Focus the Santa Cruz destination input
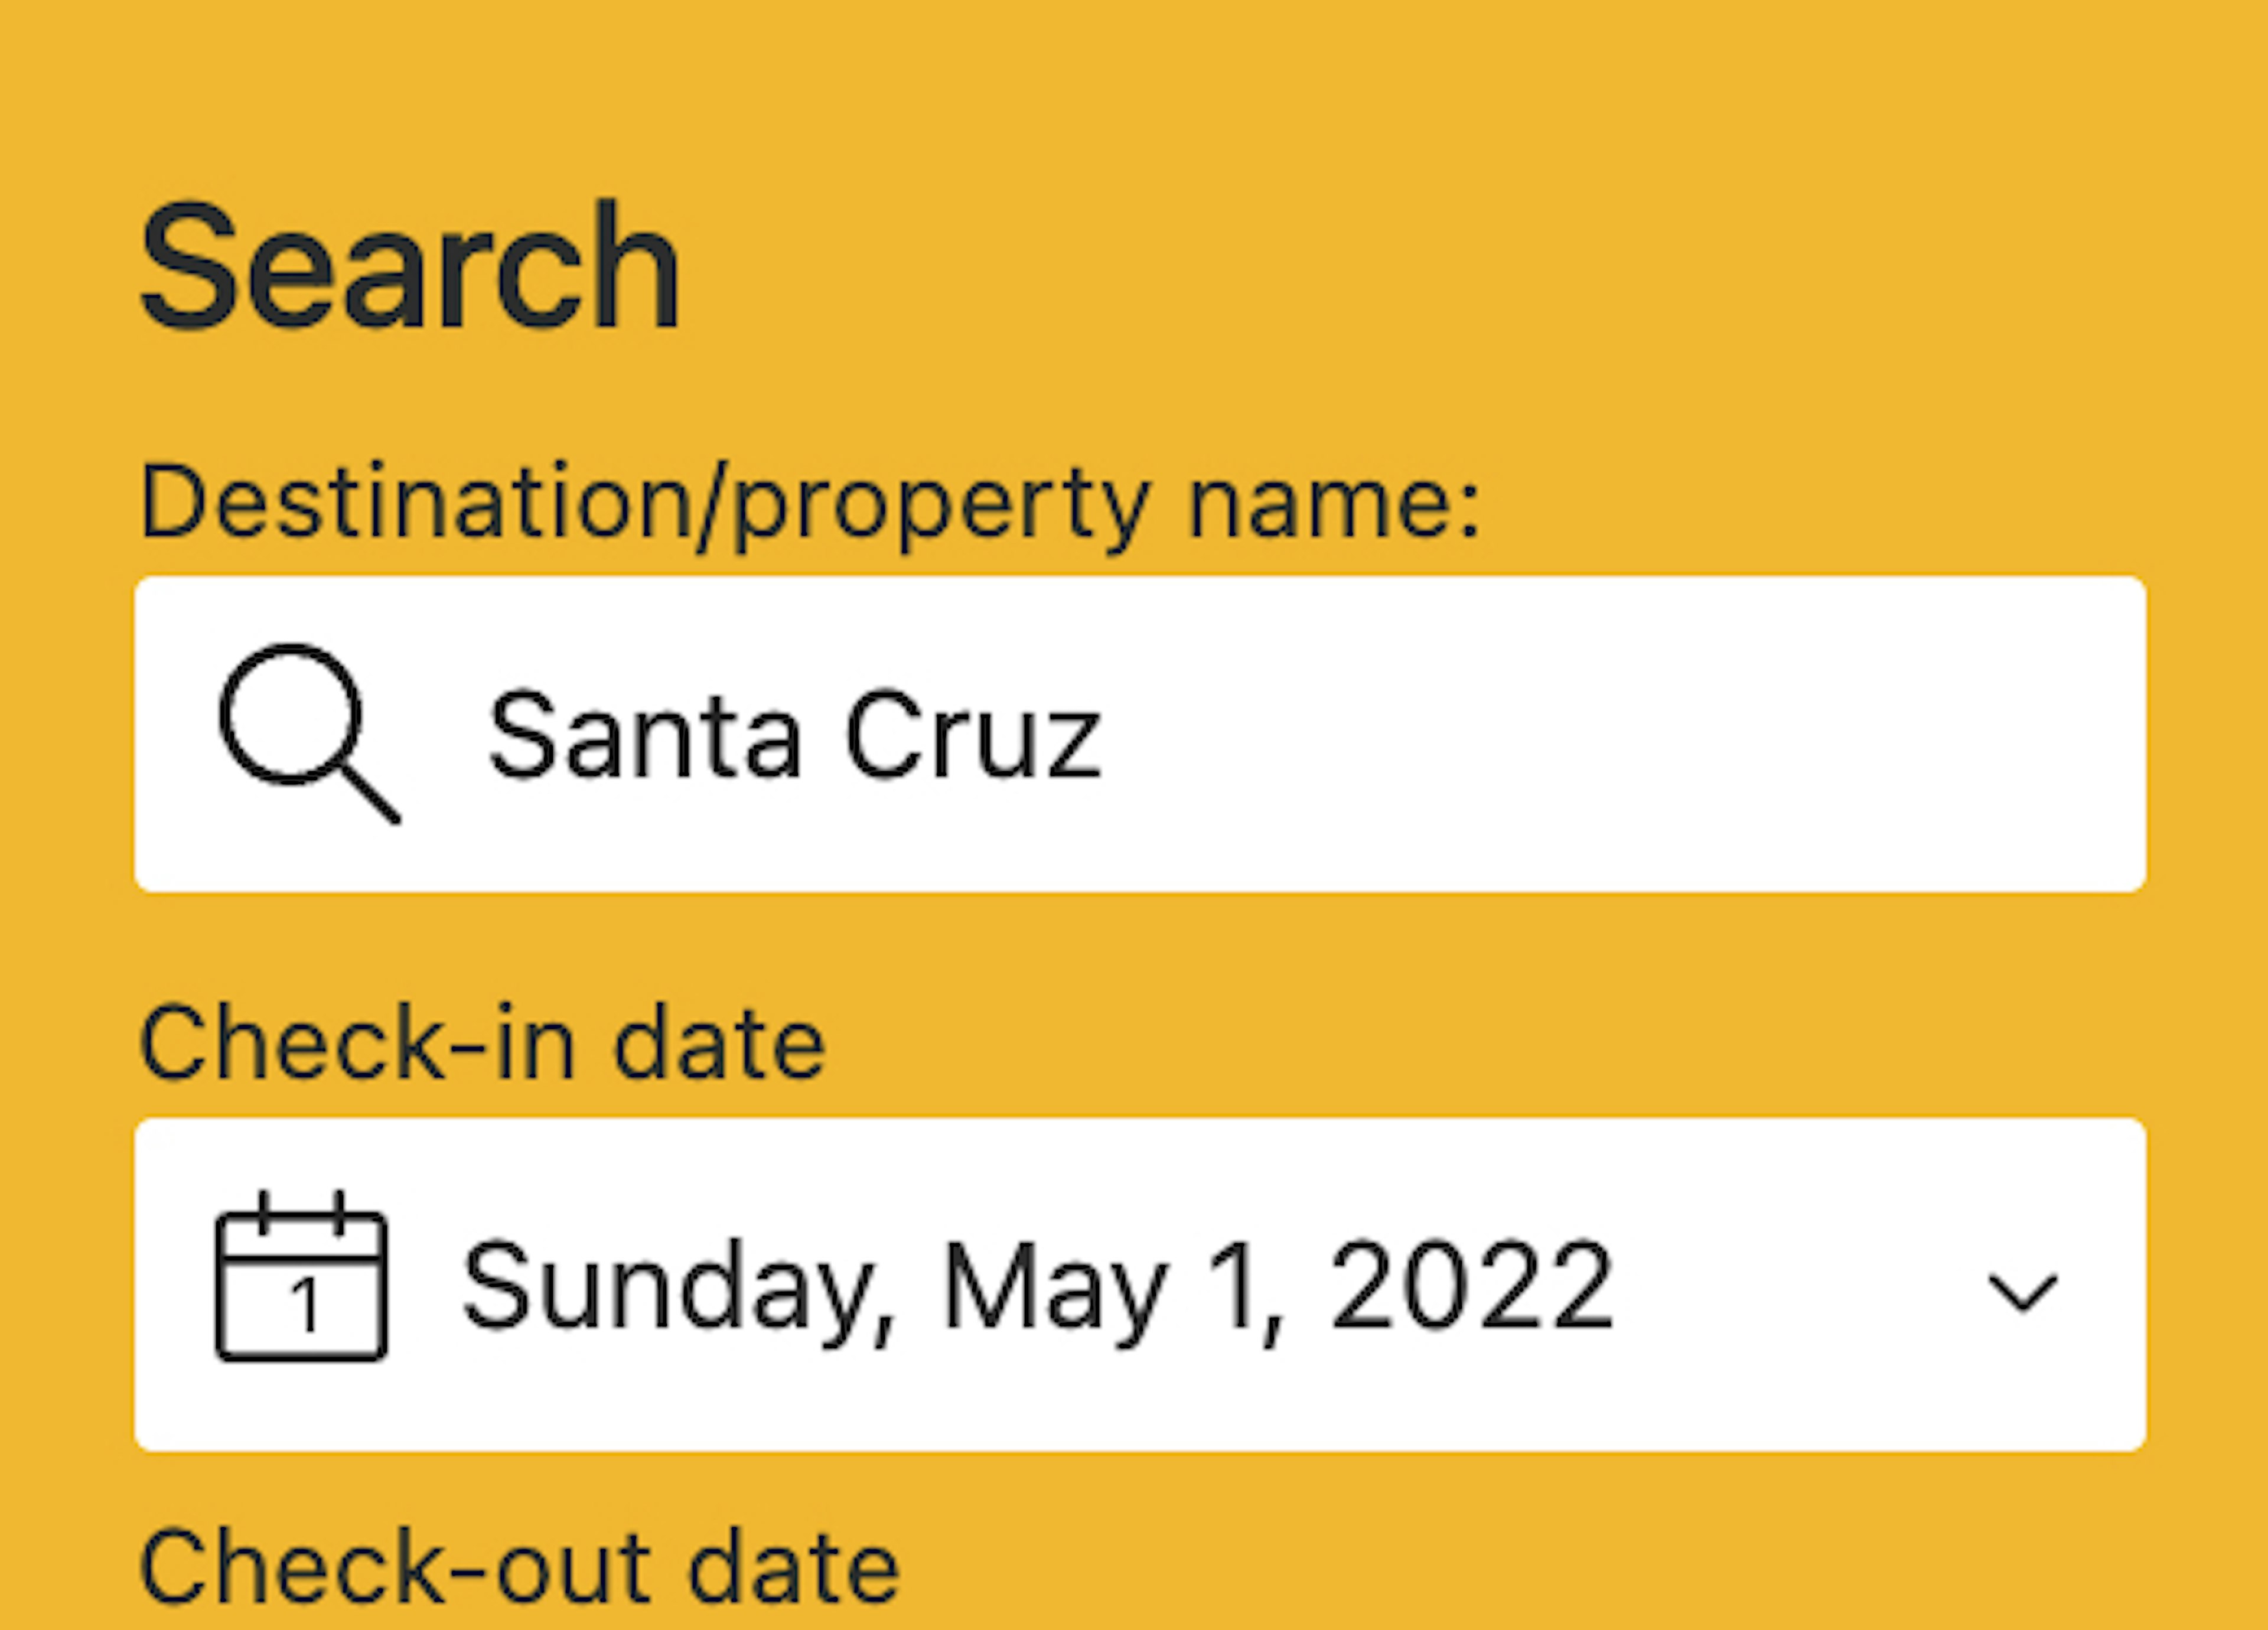The height and width of the screenshot is (1630, 2268). 1140,734
